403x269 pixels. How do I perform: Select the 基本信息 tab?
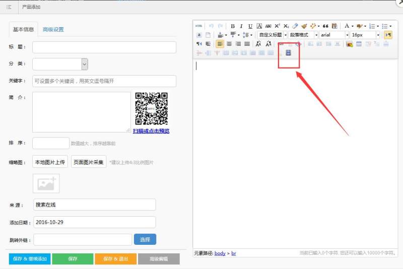click(23, 30)
